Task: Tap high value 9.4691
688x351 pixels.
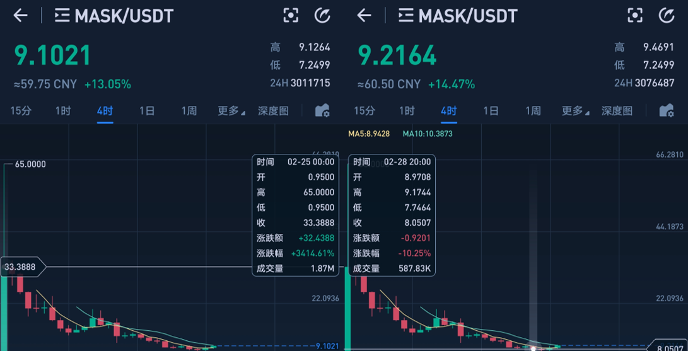Action: [658, 47]
